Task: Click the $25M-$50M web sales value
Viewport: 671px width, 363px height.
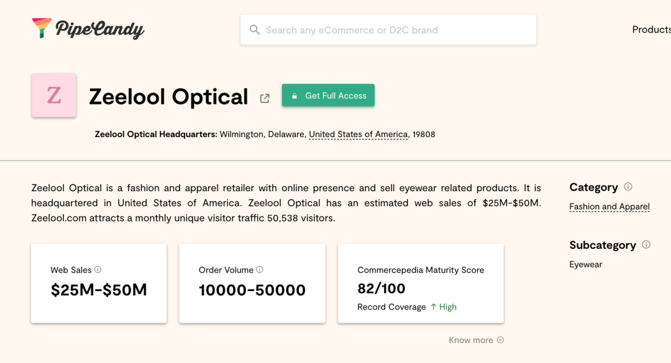Action: (x=99, y=290)
